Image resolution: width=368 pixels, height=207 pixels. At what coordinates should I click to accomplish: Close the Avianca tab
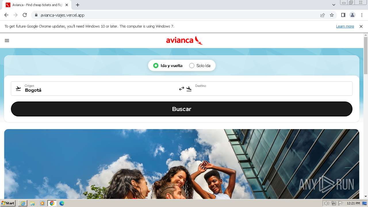click(x=67, y=5)
